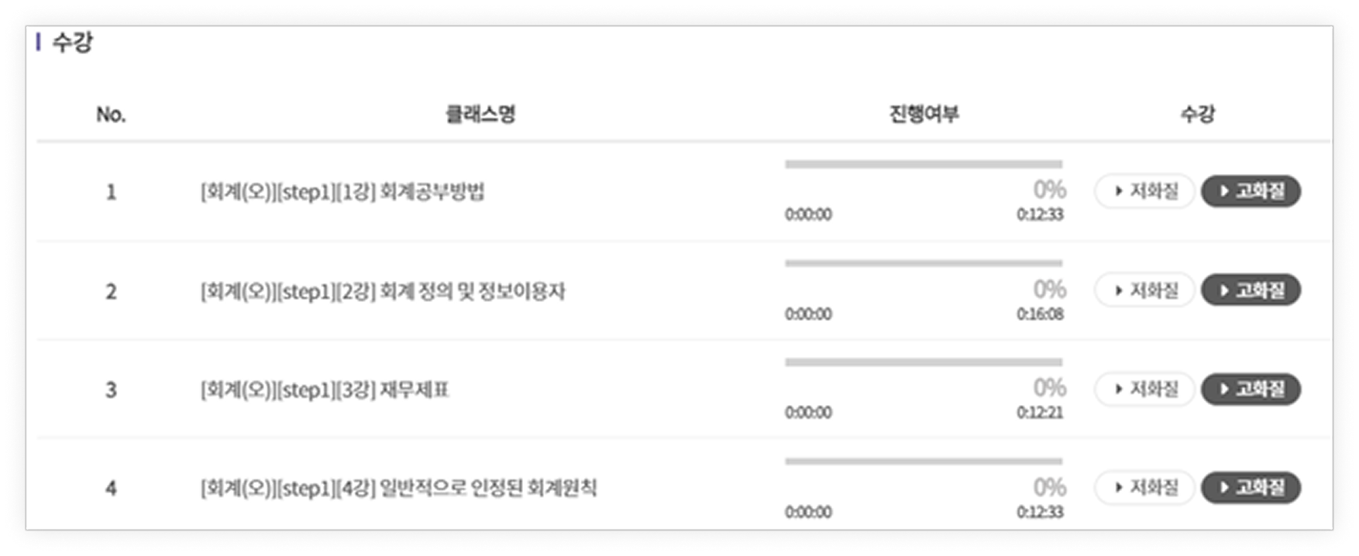Open the 회계 정의 및 정보이용자 class title

(383, 292)
